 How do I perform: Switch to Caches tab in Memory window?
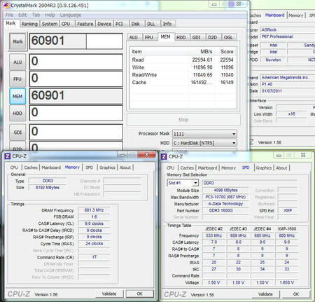point(31,167)
